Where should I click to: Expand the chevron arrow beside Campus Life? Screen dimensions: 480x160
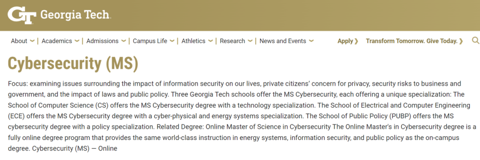pos(172,41)
